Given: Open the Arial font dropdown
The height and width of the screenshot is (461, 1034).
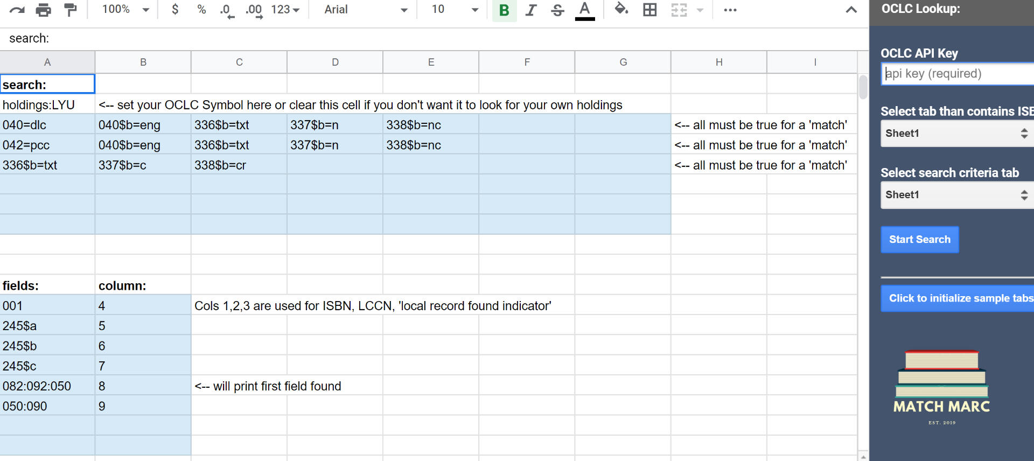Looking at the screenshot, I should coord(365,10).
